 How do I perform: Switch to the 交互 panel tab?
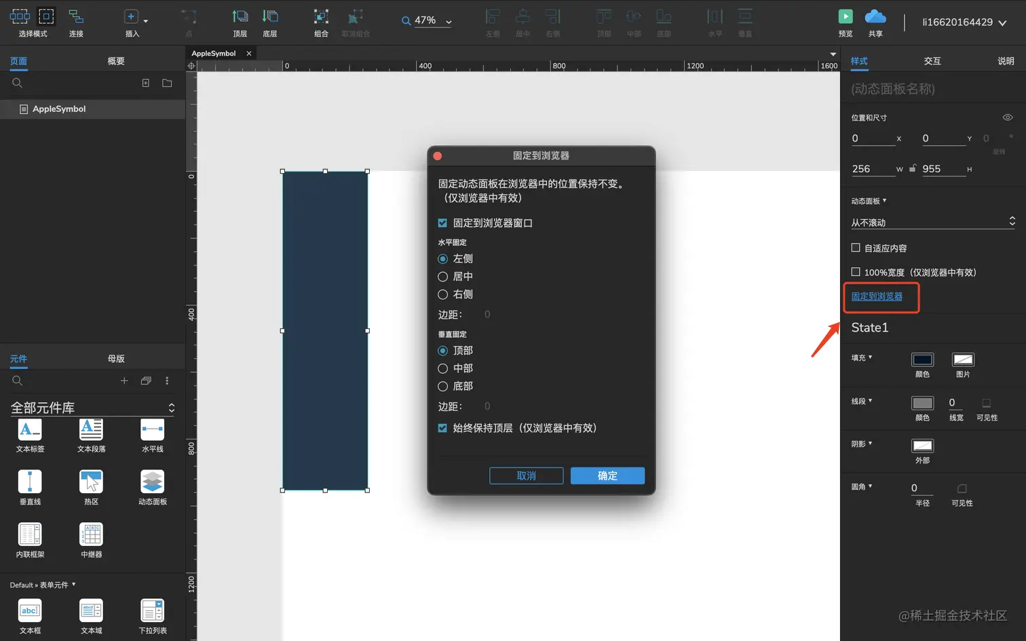[932, 60]
